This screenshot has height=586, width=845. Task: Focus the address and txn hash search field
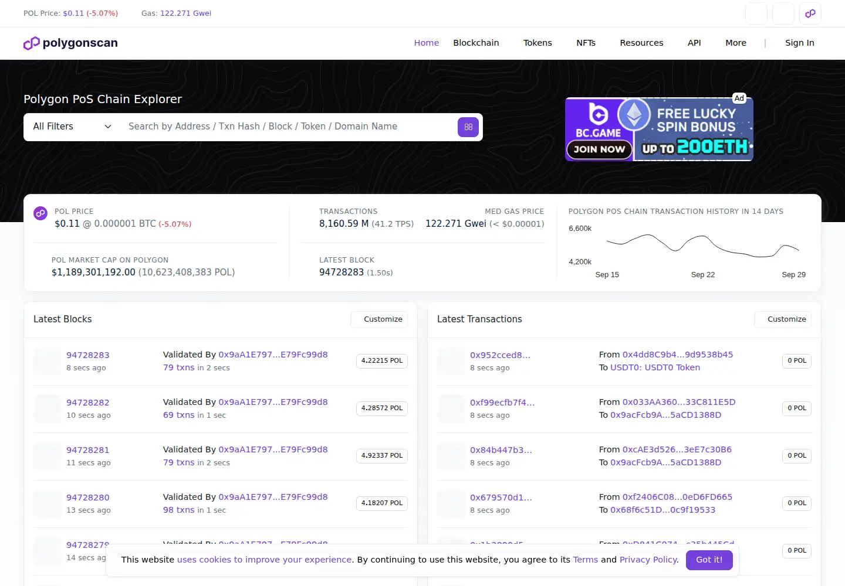click(x=288, y=127)
